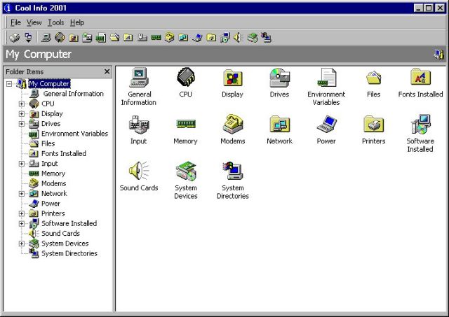Click the Software Installed toolbar icon
Viewport: 449px width, 317px height.
click(x=225, y=37)
